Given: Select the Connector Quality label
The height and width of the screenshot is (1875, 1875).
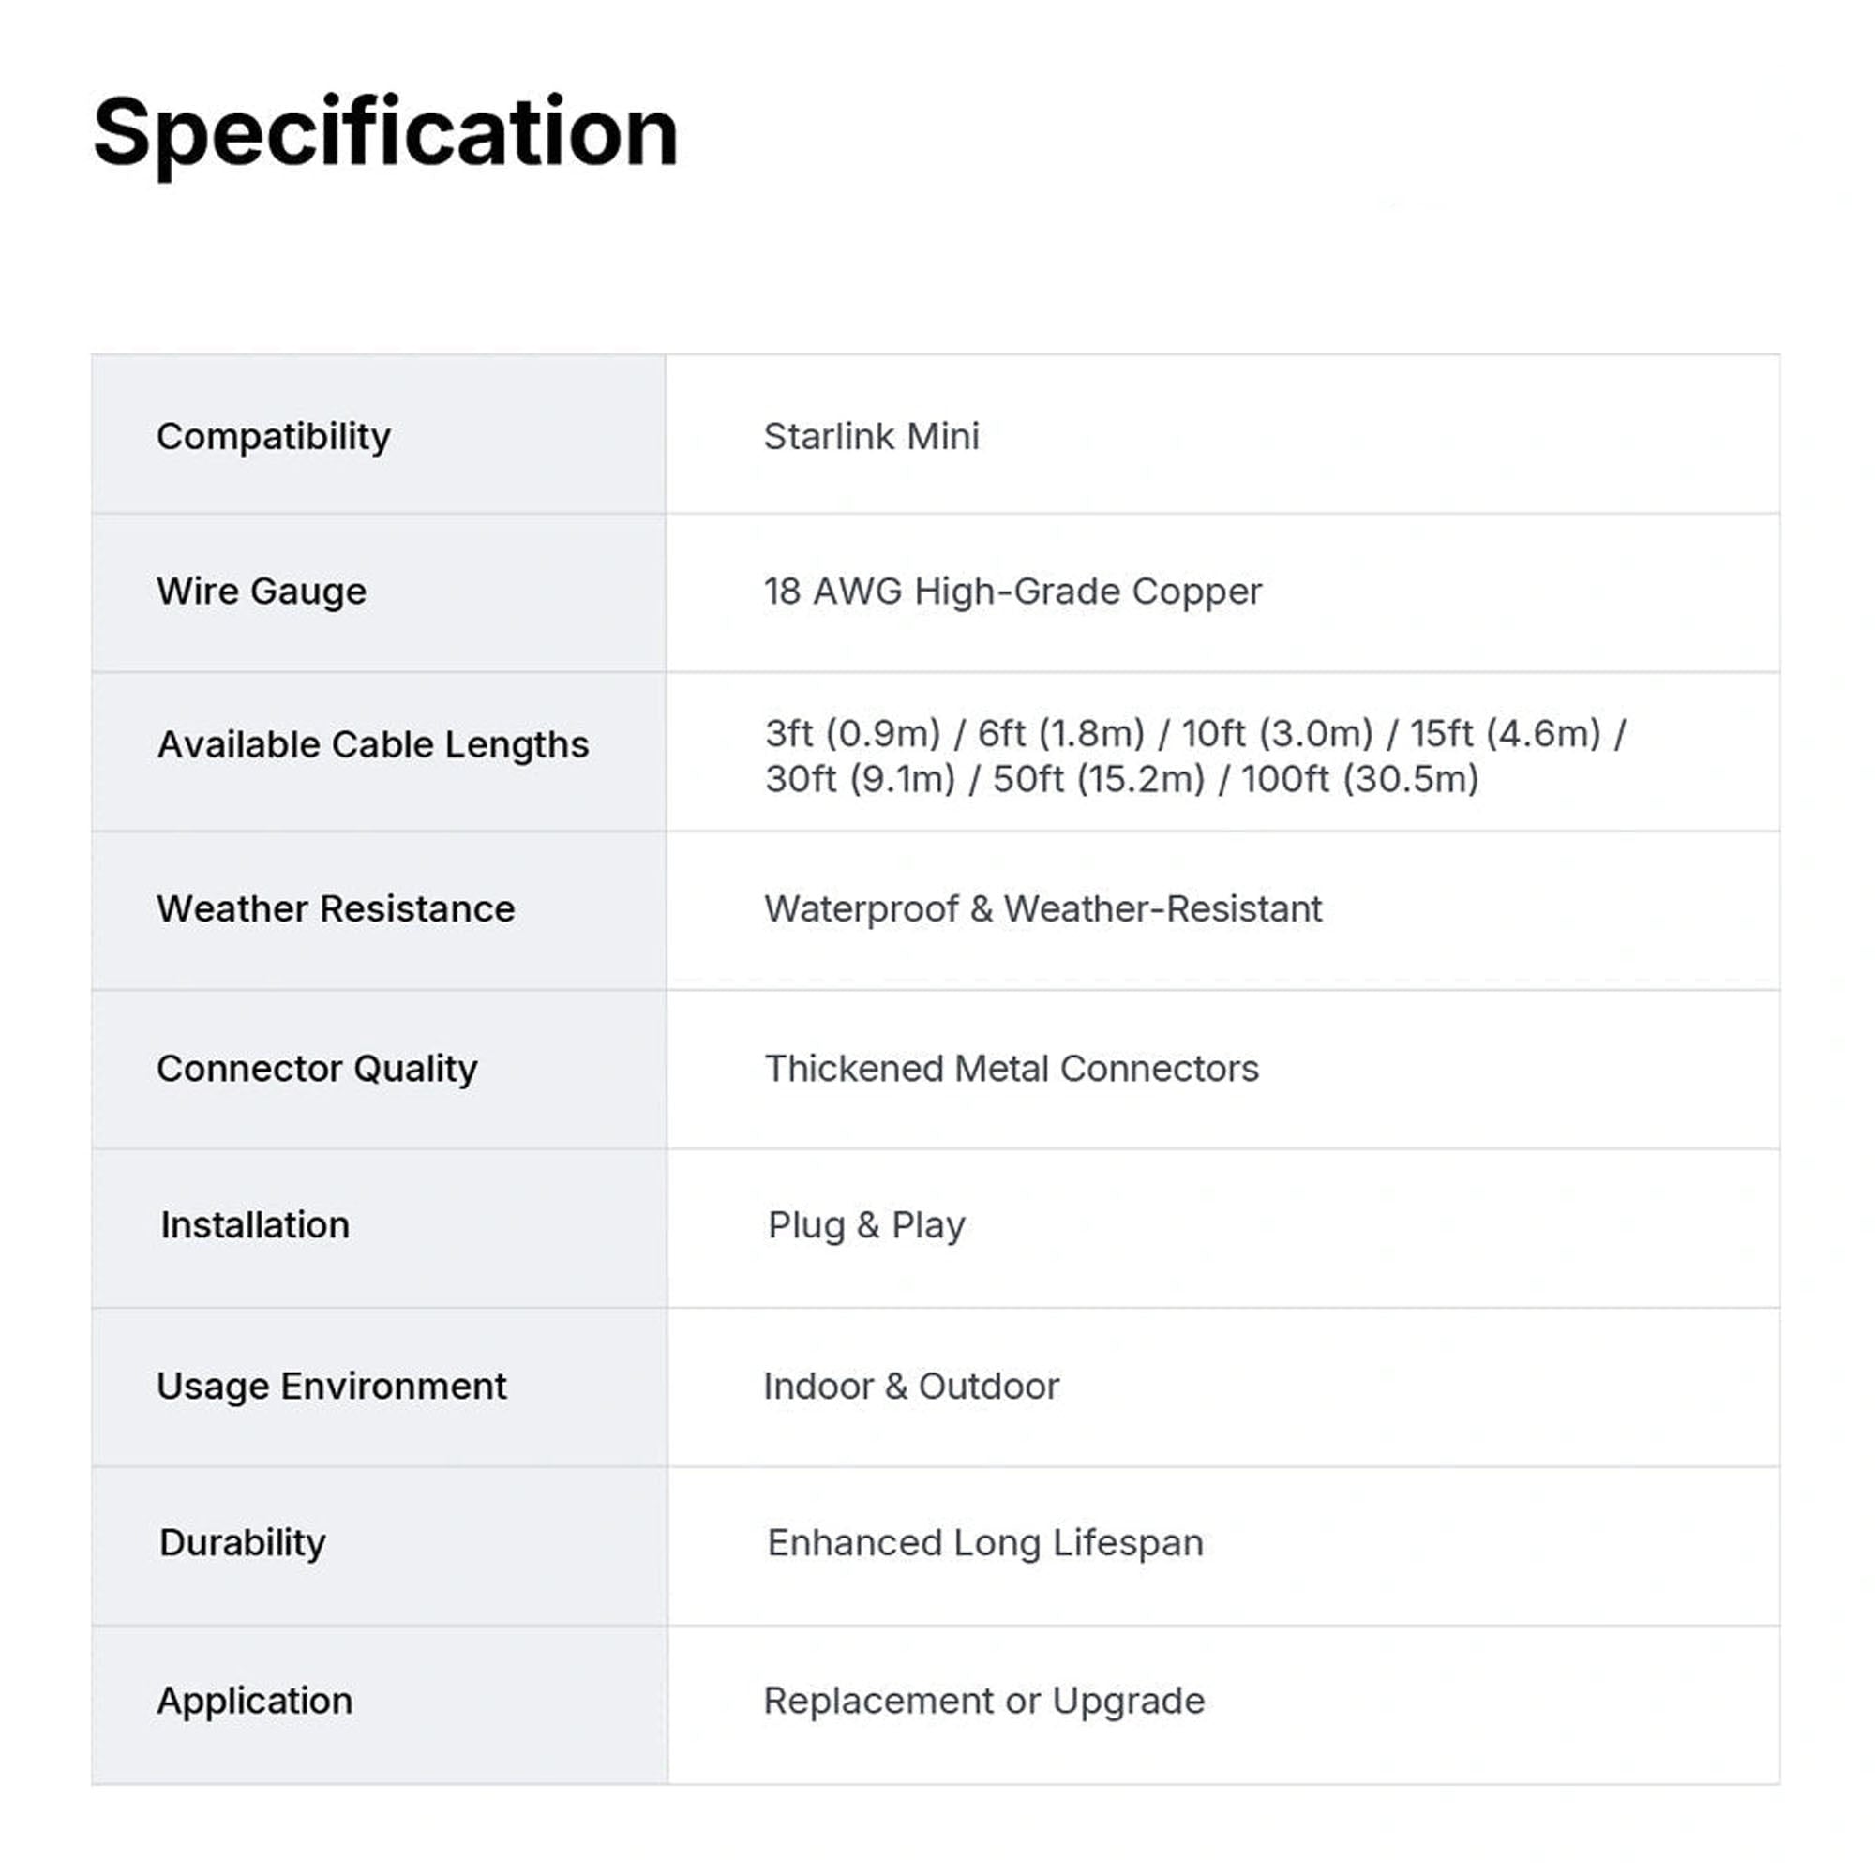Looking at the screenshot, I should (318, 1068).
